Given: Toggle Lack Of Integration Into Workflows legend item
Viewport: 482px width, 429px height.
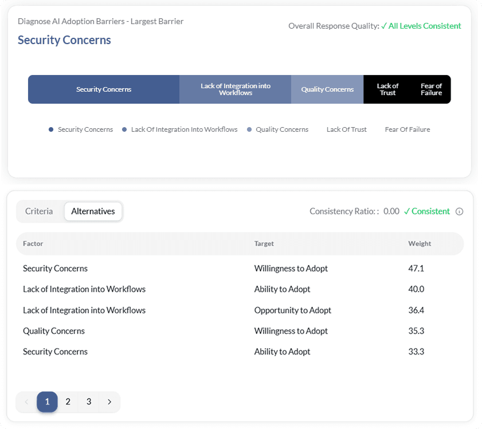Looking at the screenshot, I should click(x=180, y=129).
